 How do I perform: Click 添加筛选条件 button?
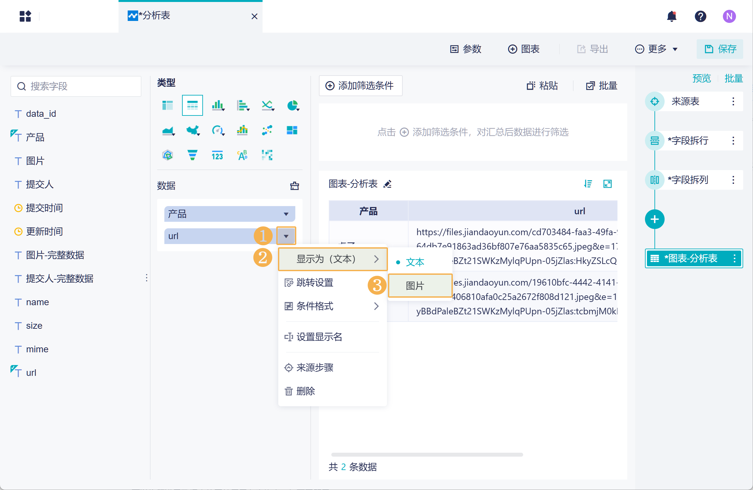[x=360, y=86]
